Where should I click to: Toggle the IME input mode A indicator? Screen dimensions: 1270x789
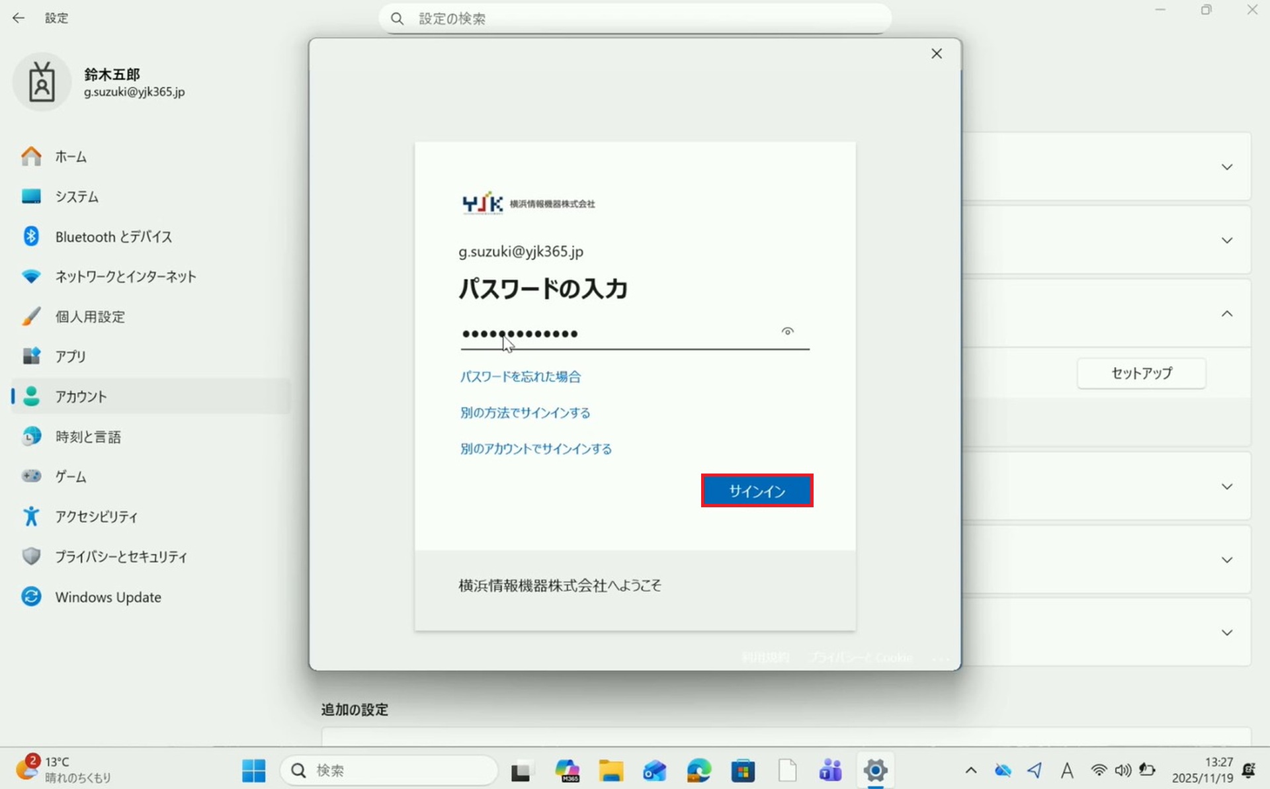pos(1066,770)
